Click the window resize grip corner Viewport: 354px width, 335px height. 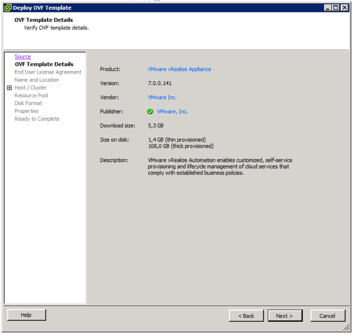pos(347,327)
